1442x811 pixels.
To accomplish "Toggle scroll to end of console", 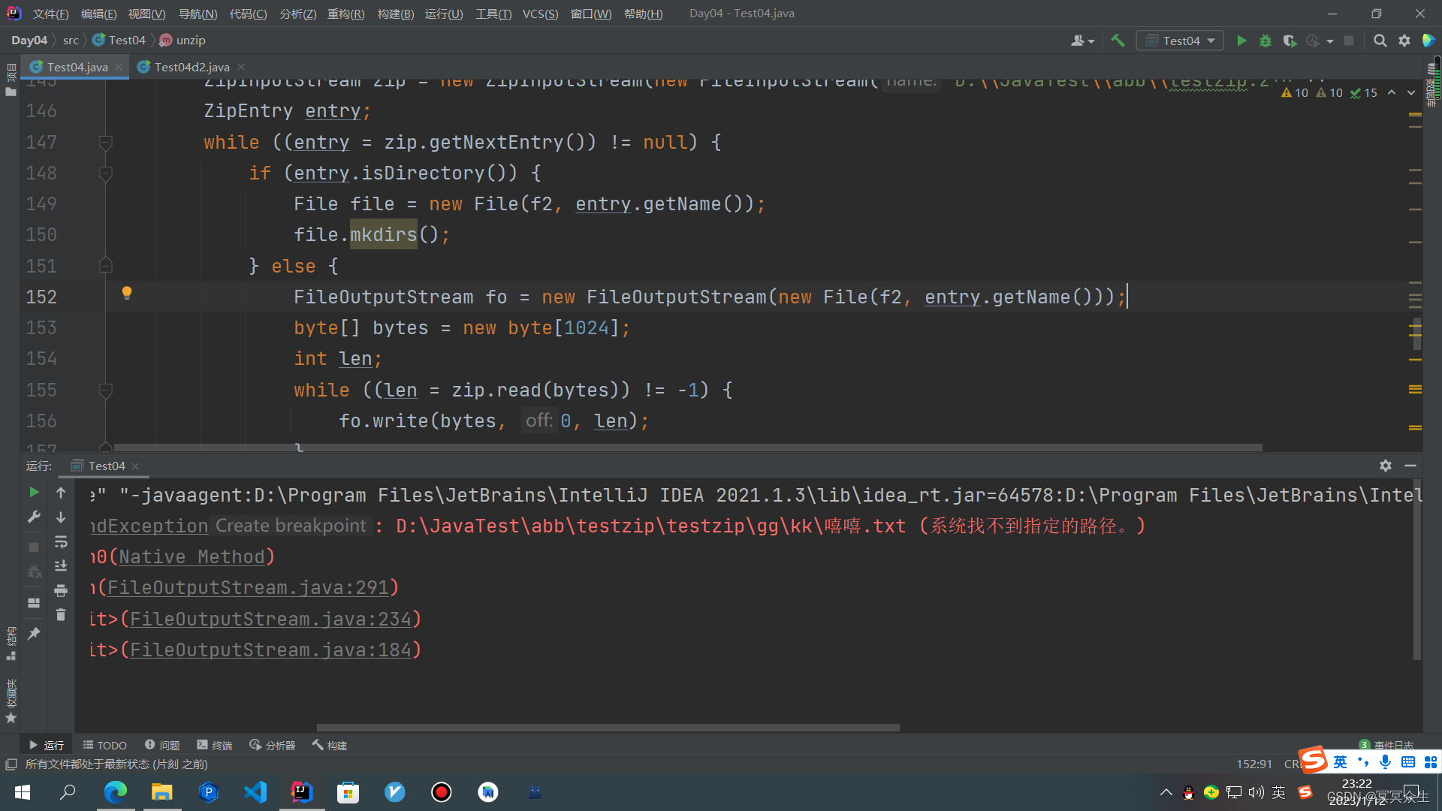I will point(61,565).
